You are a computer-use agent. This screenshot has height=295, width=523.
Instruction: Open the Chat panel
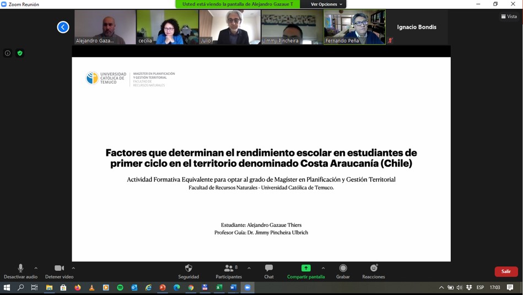click(x=269, y=271)
